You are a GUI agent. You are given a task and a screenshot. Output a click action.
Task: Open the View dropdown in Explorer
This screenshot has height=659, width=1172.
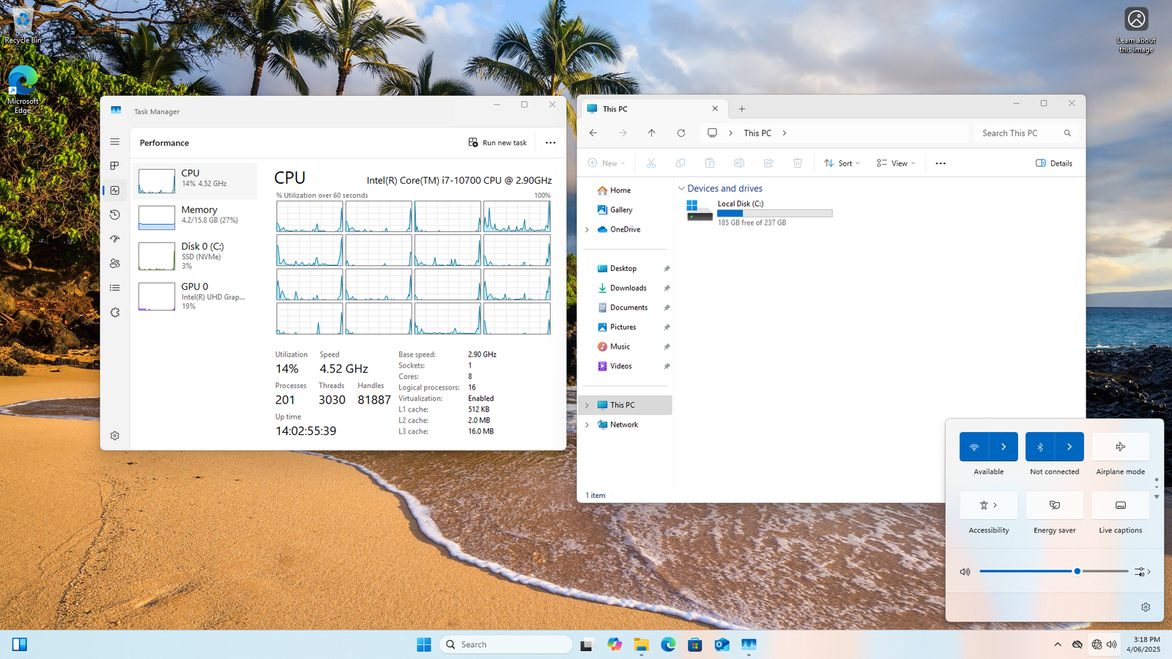[x=896, y=163]
